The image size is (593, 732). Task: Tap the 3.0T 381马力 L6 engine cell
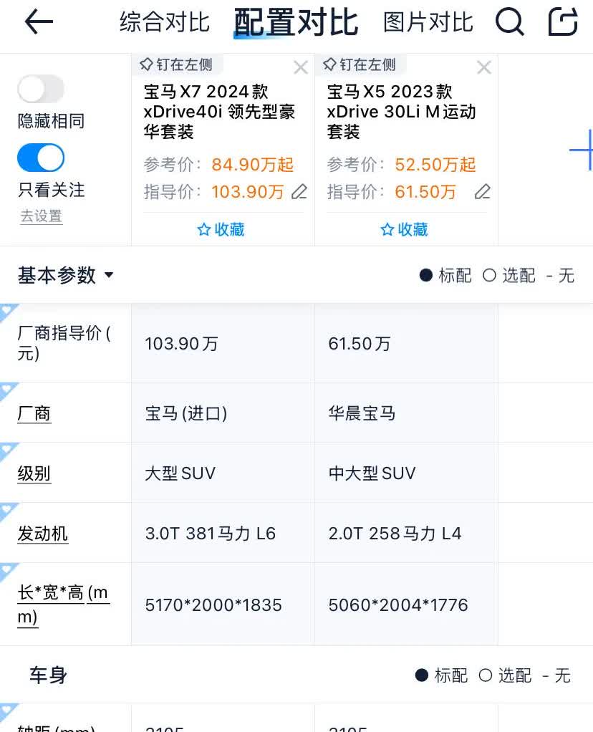pos(223,533)
